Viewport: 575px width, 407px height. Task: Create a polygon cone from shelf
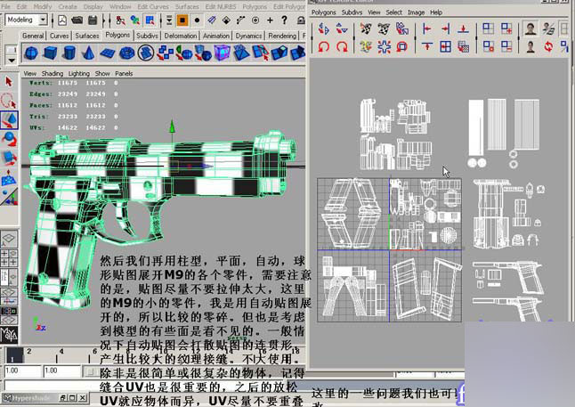pos(87,53)
